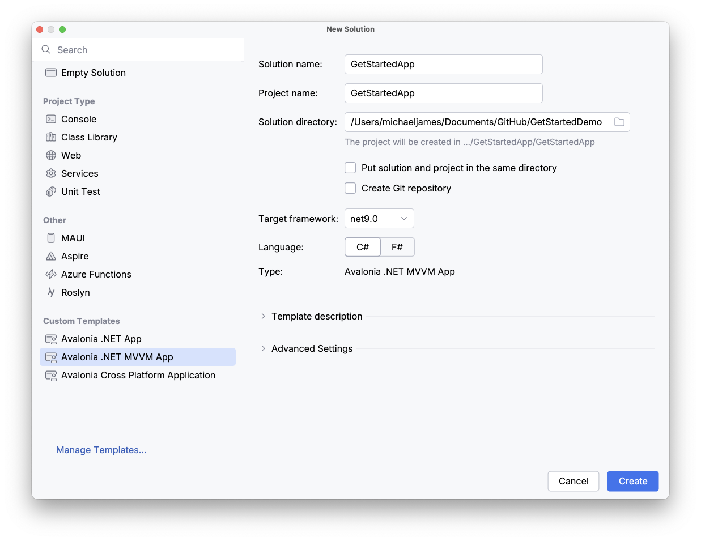This screenshot has height=541, width=701.
Task: Enable putting solution and project in same directory
Action: tap(350, 168)
